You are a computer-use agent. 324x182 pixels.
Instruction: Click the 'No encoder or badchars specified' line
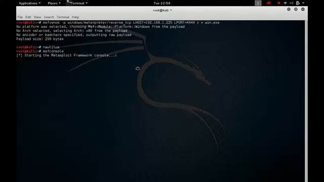coord(74,35)
